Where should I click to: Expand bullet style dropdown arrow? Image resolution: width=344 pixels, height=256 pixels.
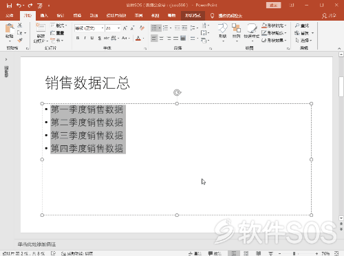tap(160, 28)
